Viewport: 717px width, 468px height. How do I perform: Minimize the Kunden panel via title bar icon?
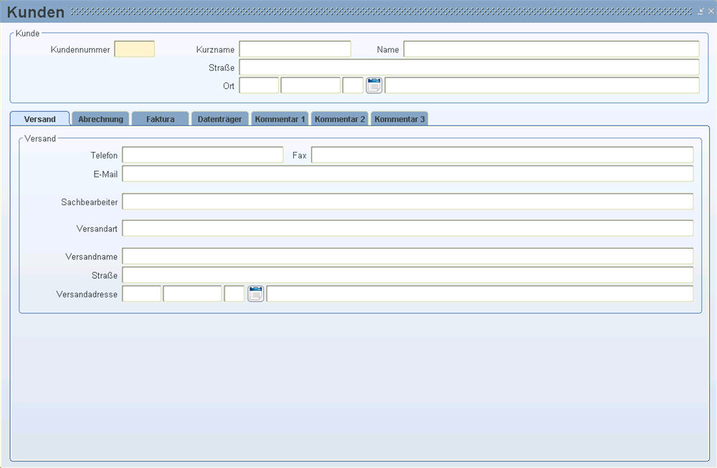tap(701, 11)
